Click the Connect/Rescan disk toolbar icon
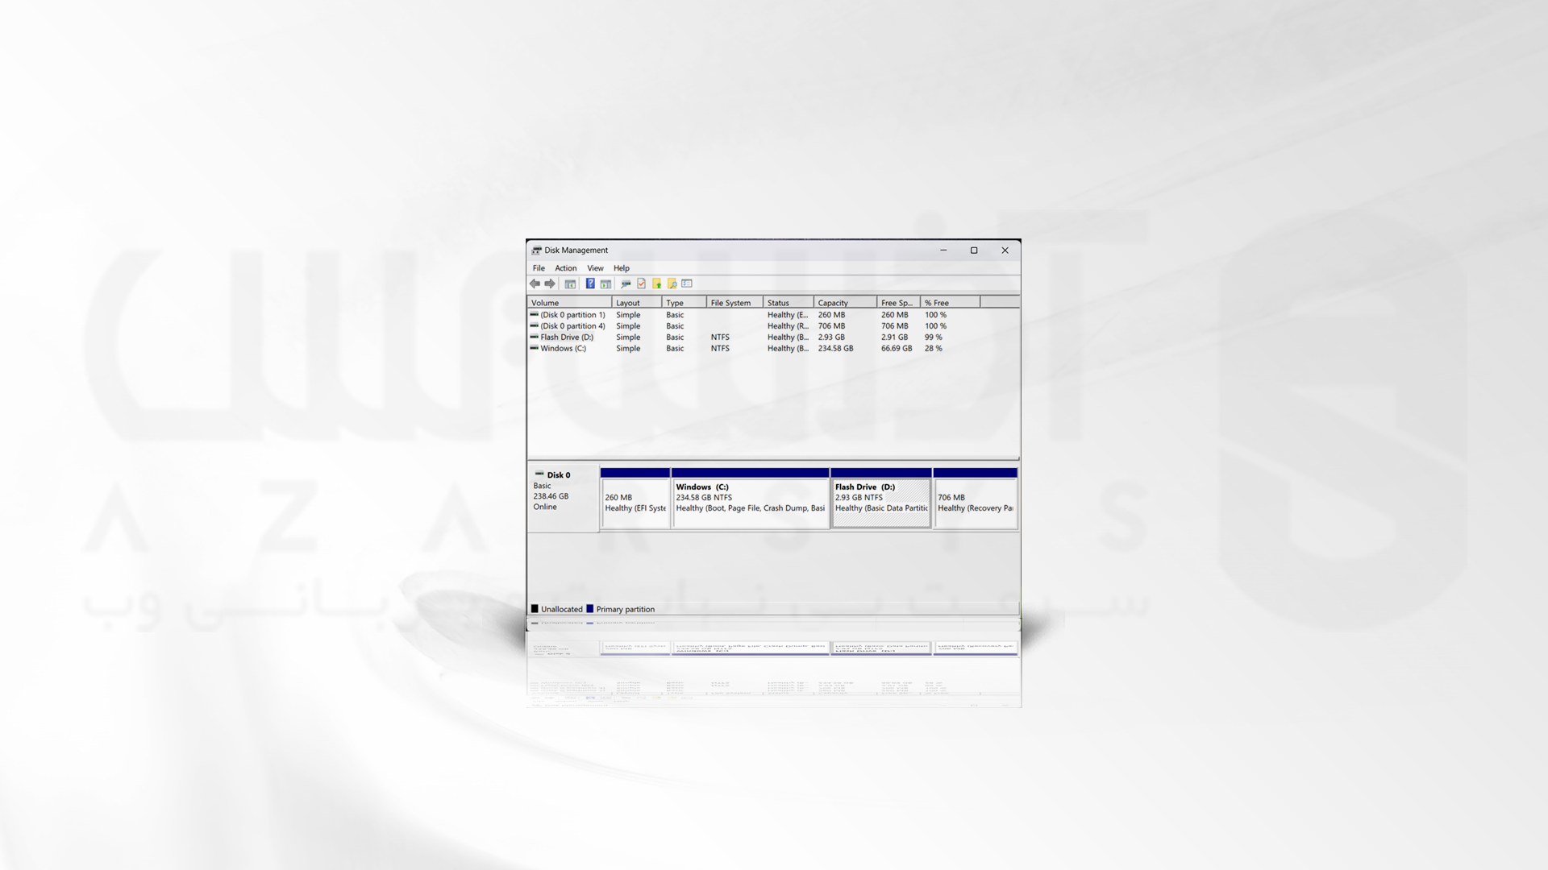 click(x=626, y=284)
